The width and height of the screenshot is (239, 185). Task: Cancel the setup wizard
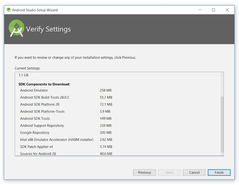click(194, 173)
